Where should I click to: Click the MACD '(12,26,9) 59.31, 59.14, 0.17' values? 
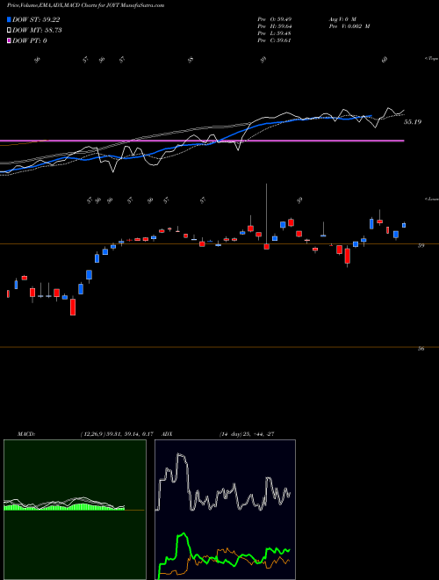pos(117,434)
